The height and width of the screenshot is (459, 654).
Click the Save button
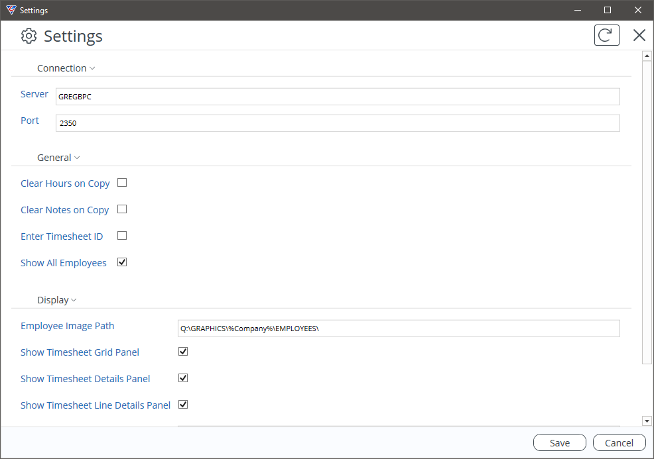point(559,442)
